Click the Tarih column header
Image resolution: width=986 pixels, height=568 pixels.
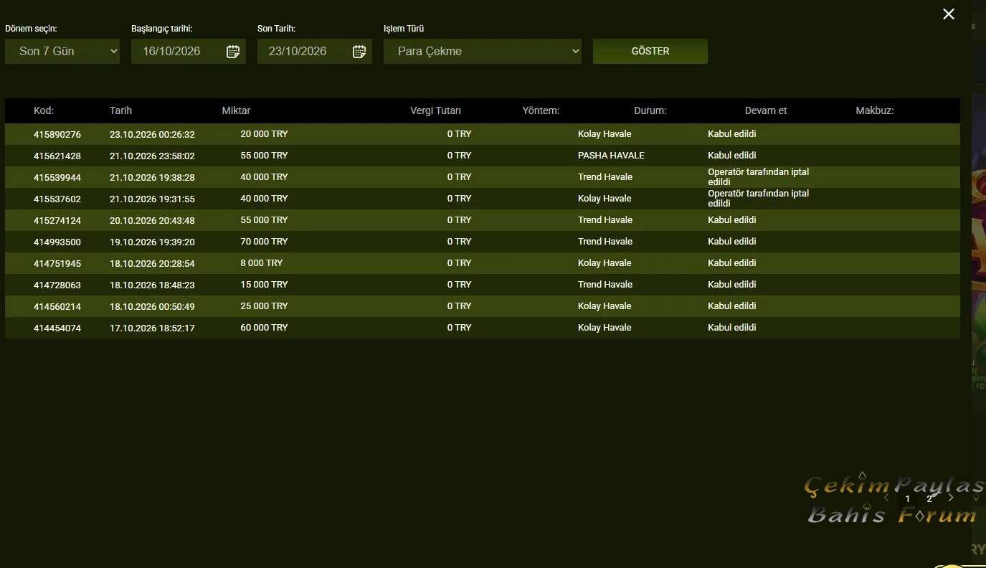[x=121, y=110]
